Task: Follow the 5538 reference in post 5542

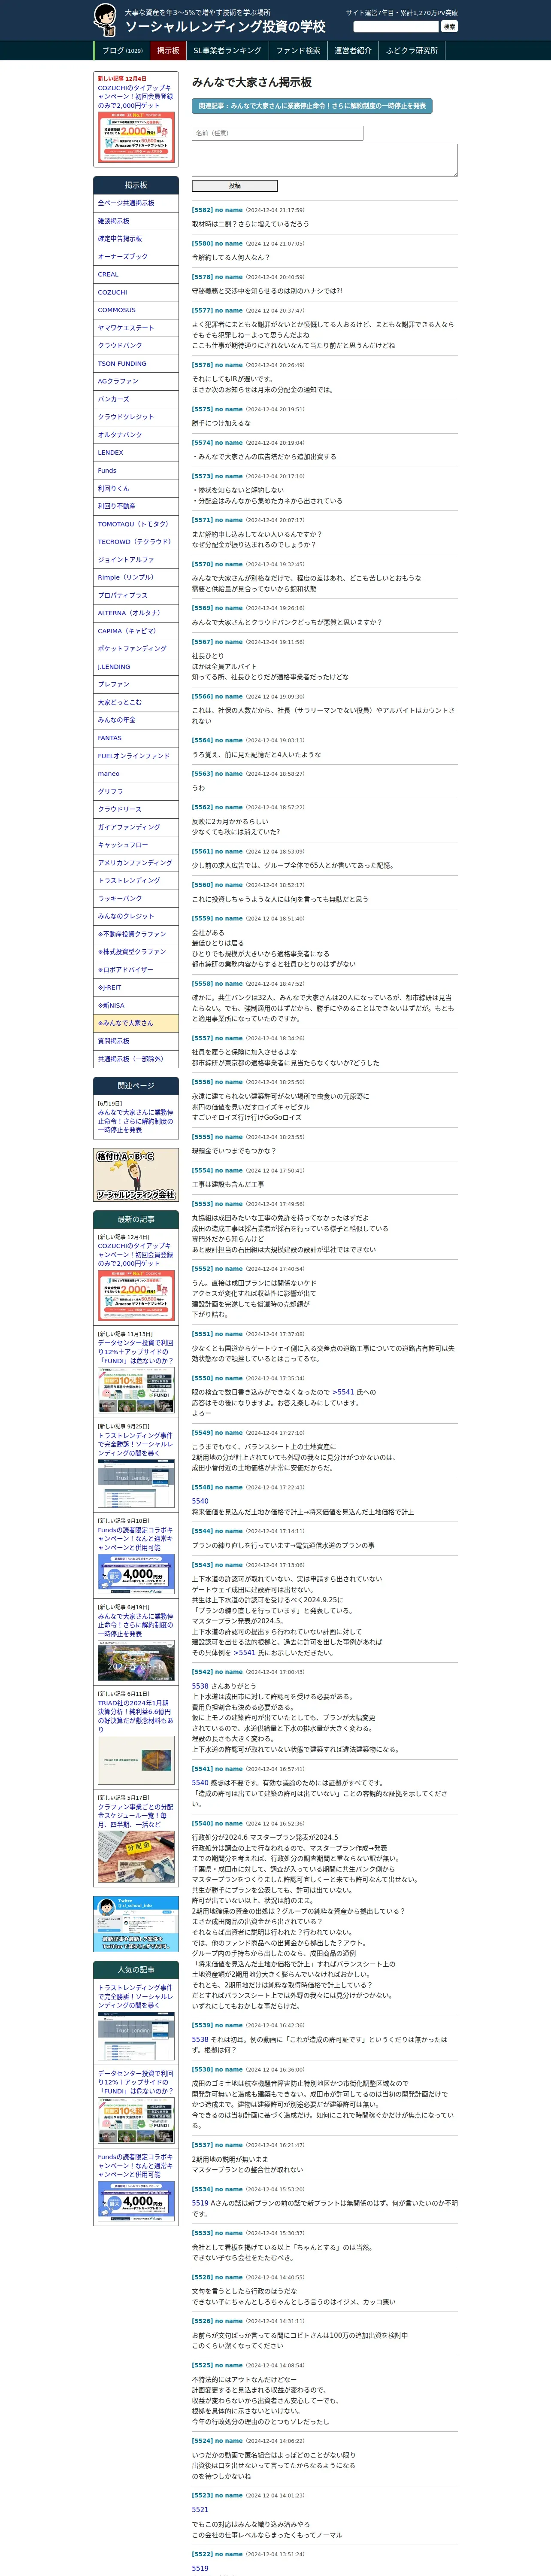Action: 200,1686
